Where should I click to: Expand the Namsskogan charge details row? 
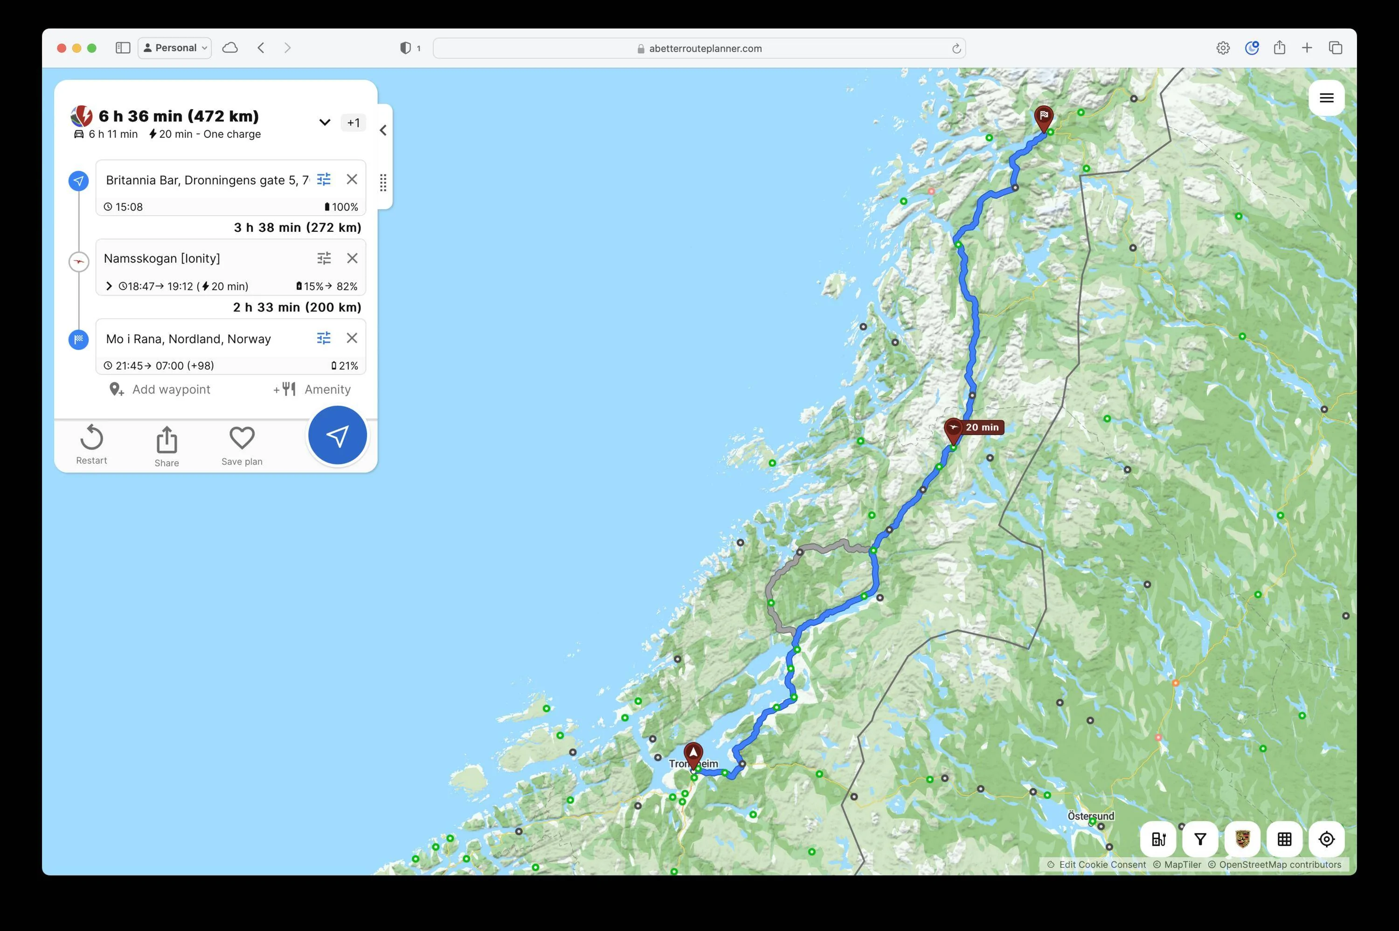click(109, 286)
